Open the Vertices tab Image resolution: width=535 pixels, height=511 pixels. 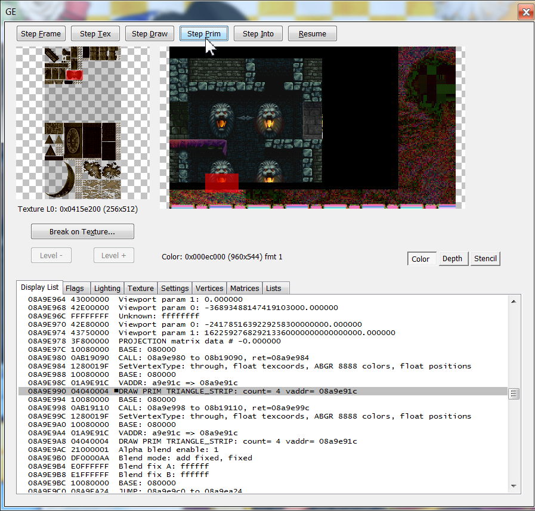coord(209,289)
